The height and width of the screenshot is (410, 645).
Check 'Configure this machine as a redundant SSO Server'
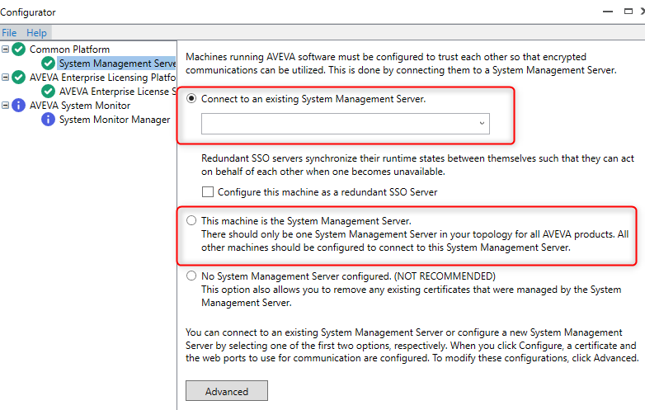click(x=208, y=191)
